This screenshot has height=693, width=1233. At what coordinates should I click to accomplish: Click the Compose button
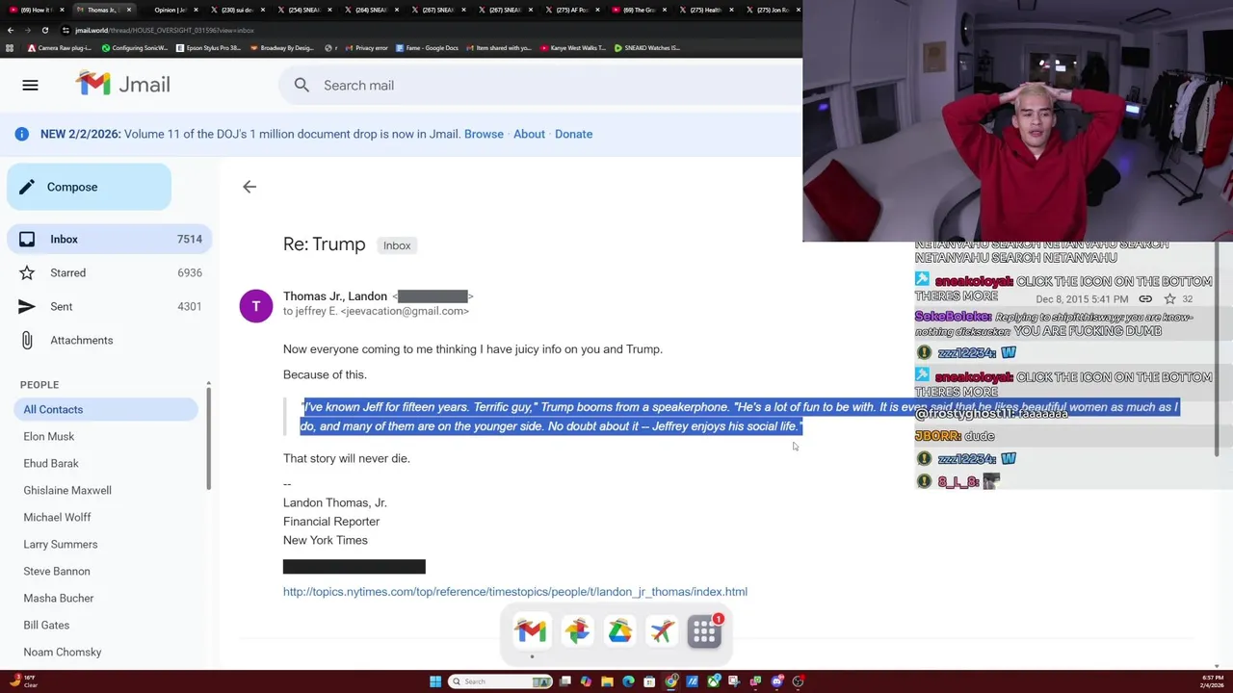pos(89,187)
